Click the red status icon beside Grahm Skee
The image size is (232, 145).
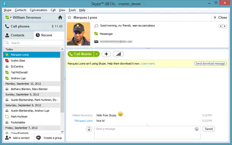(x=7, y=60)
